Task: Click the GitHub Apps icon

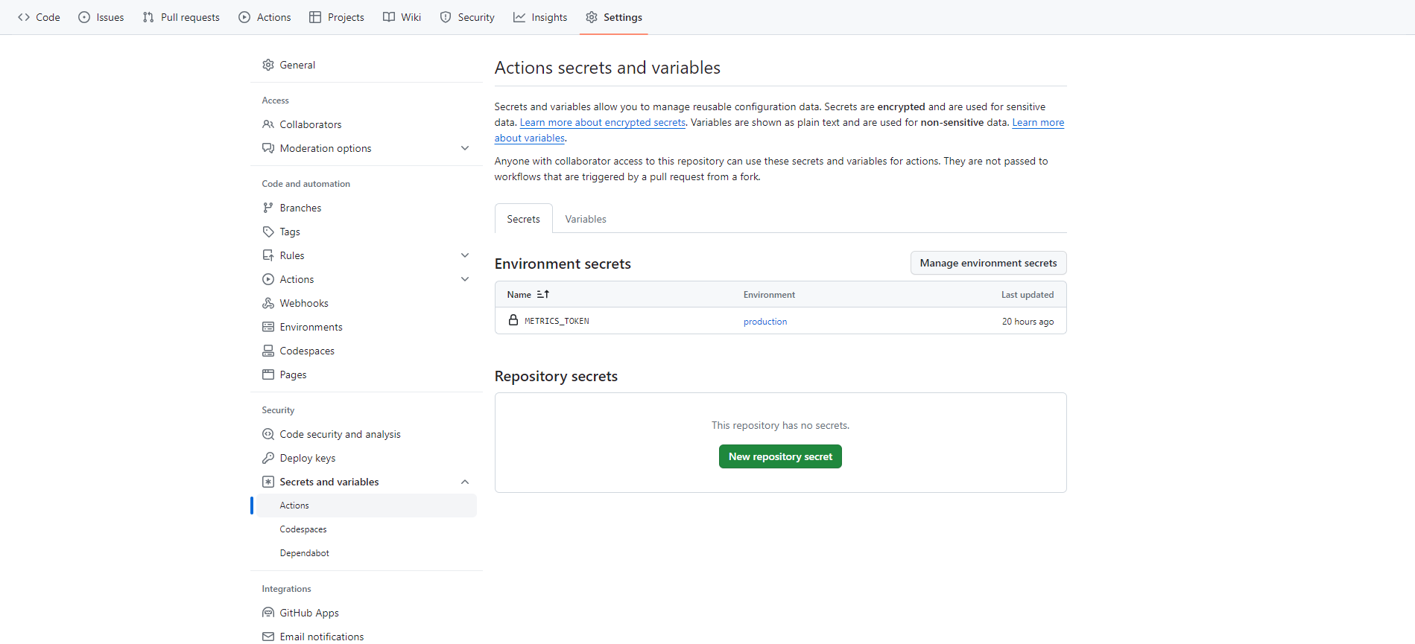Action: (268, 613)
